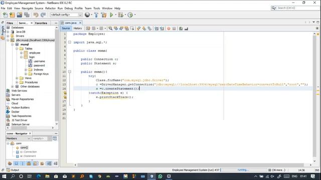
Task: Collapse the conn() constructor code fold
Action: pyautogui.click(x=70, y=71)
